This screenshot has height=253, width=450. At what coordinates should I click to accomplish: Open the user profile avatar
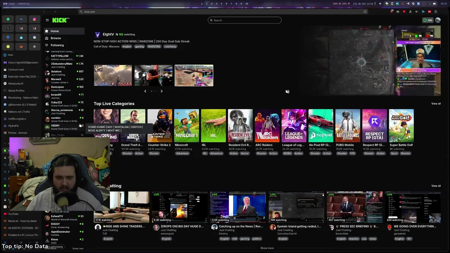click(438, 20)
